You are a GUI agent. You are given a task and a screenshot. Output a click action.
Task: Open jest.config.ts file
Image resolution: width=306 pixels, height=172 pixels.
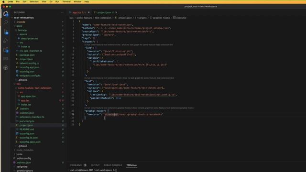(x=27, y=121)
